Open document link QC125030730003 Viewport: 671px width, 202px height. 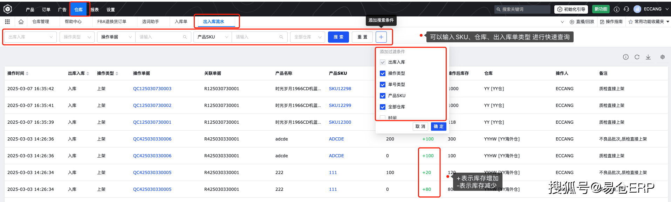click(x=152, y=89)
